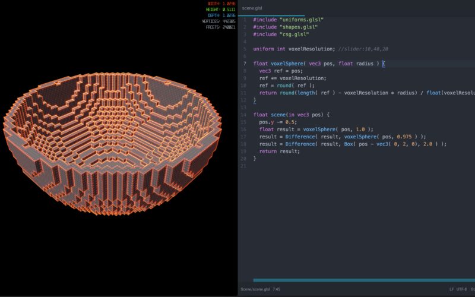This screenshot has height=297, width=475.
Task: Place cursor on #include "csg.glsl" line
Action: [281, 34]
